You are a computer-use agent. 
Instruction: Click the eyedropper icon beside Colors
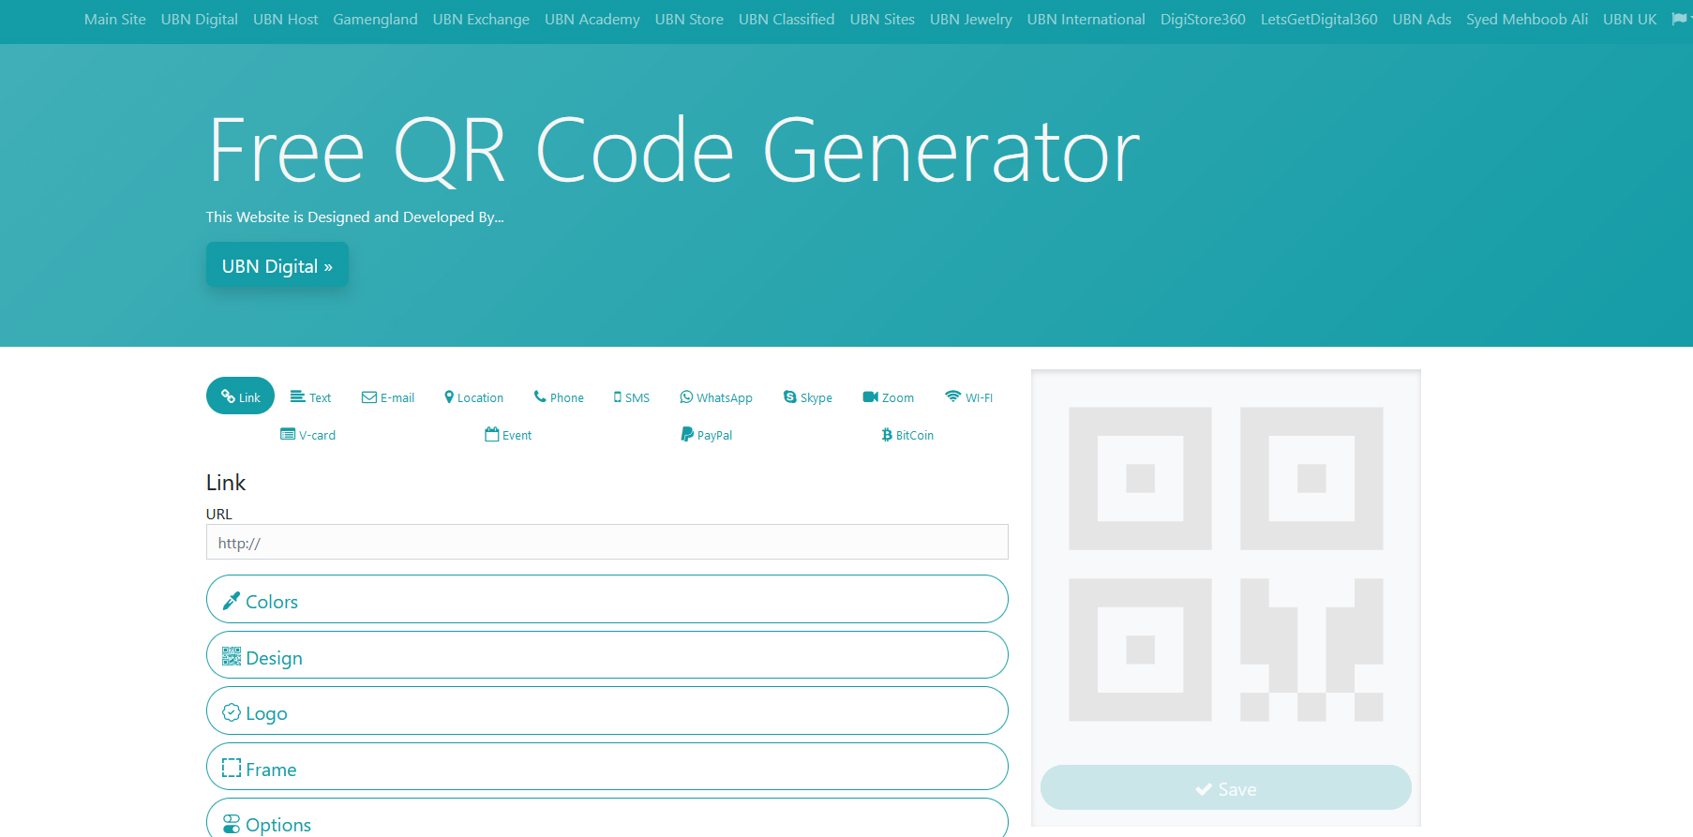click(x=231, y=601)
